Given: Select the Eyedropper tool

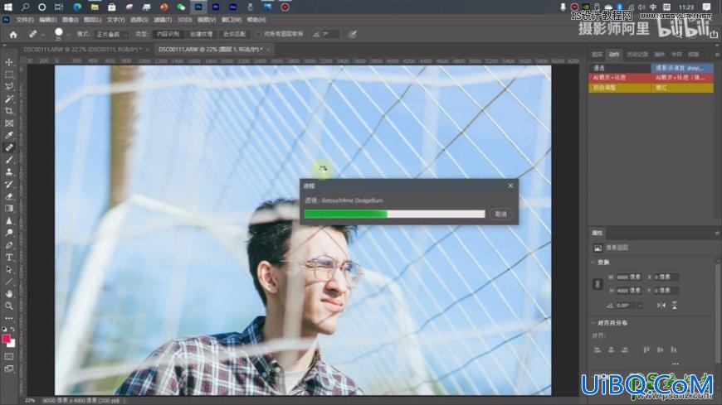Looking at the screenshot, I should 9,135.
